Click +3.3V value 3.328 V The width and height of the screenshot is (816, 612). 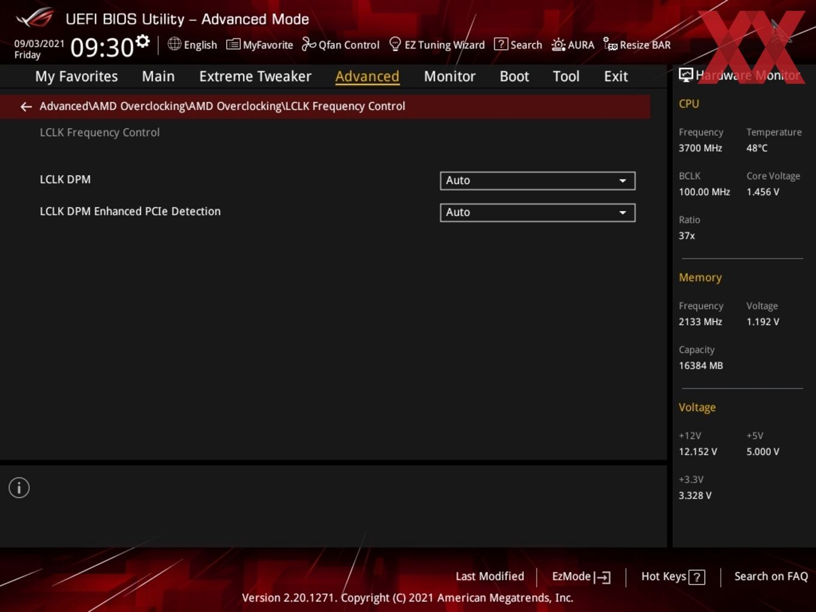[695, 496]
